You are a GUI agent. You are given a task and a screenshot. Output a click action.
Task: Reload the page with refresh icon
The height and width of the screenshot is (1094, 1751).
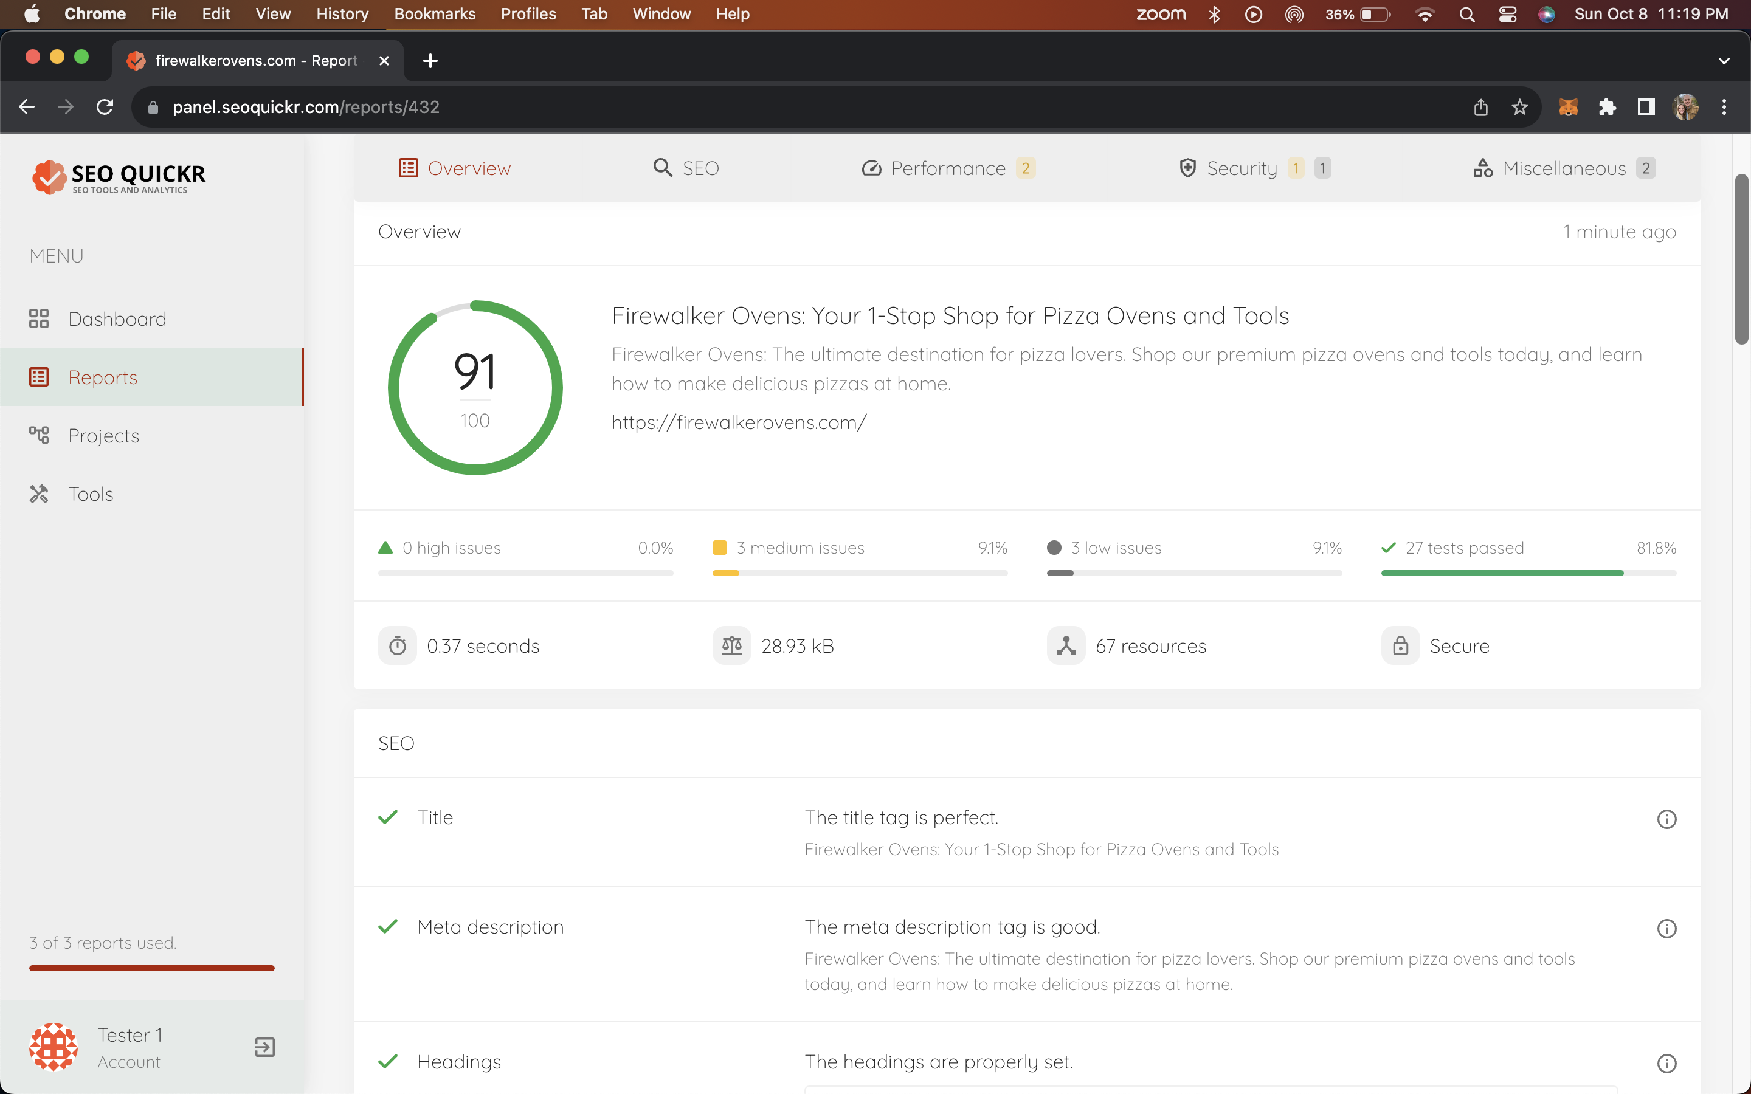105,107
